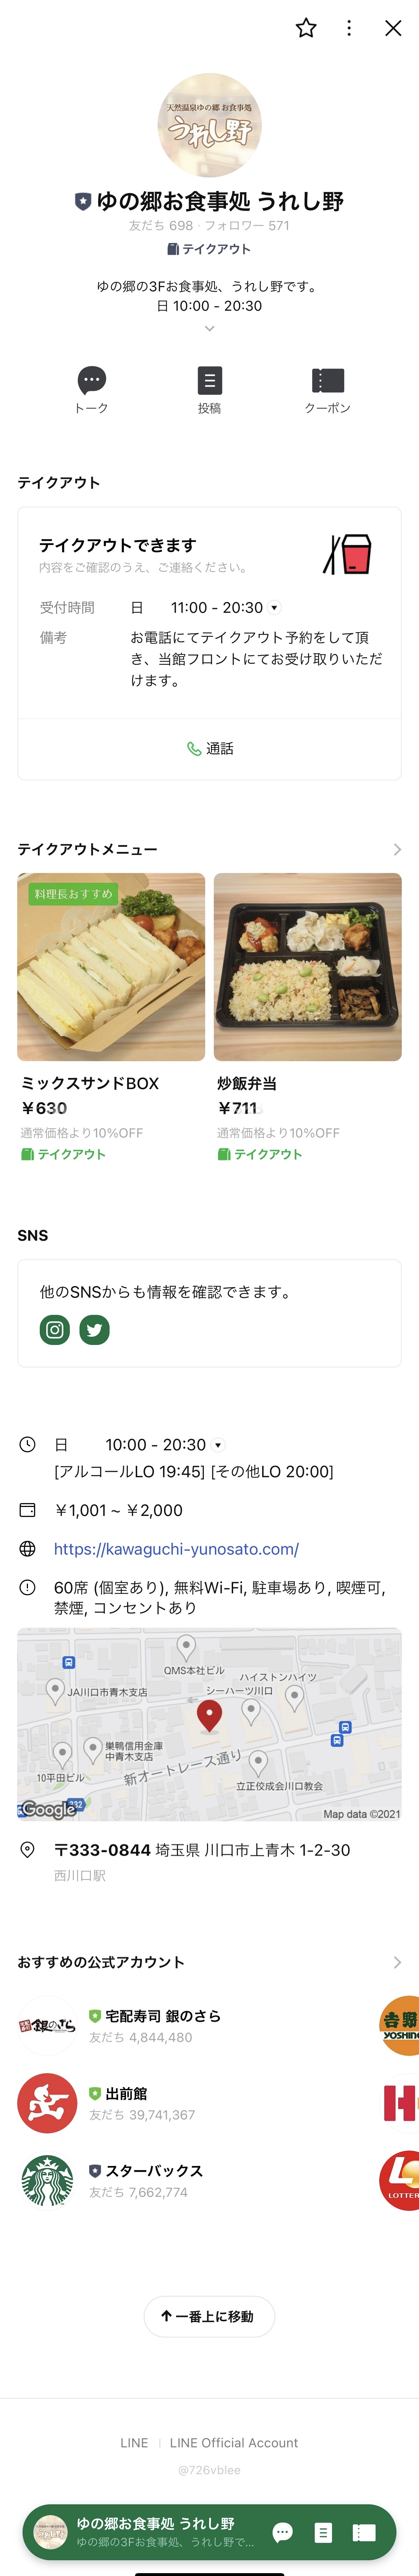The width and height of the screenshot is (419, 2576).
Task: View the account's posts (投稿)
Action: coord(209,389)
